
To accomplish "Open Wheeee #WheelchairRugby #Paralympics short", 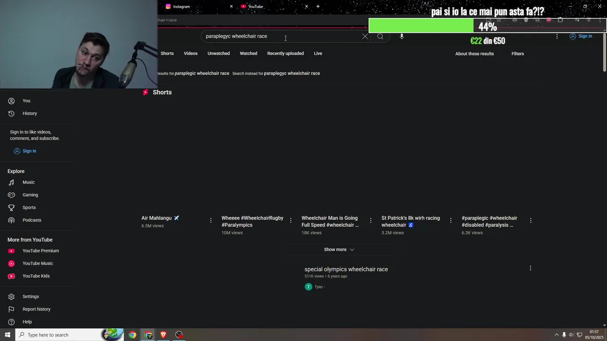I will [x=252, y=222].
